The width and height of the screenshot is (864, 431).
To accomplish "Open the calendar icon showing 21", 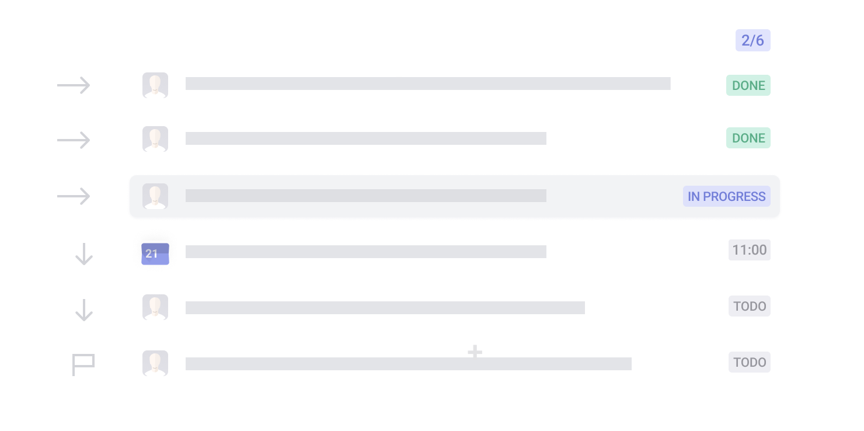I will [x=155, y=254].
